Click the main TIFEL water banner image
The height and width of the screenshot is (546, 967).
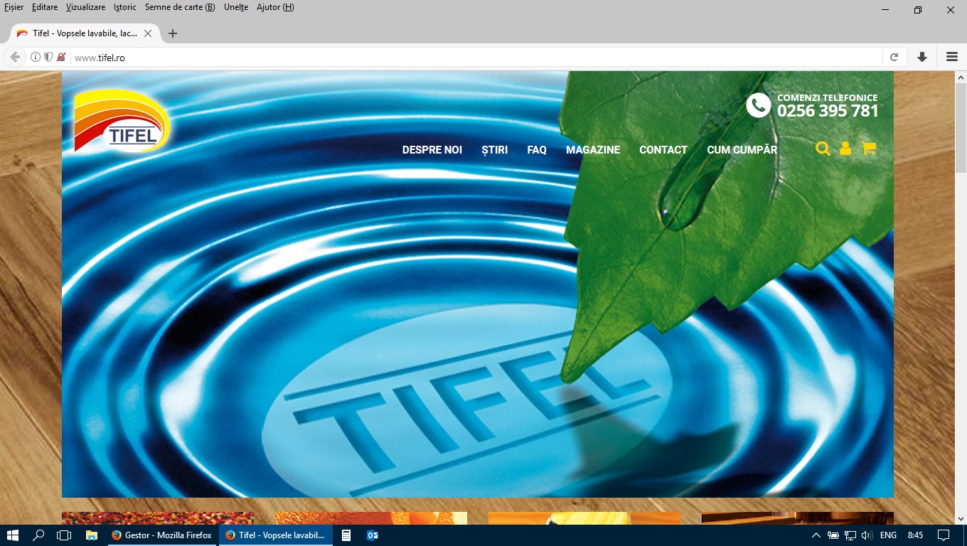tap(478, 284)
